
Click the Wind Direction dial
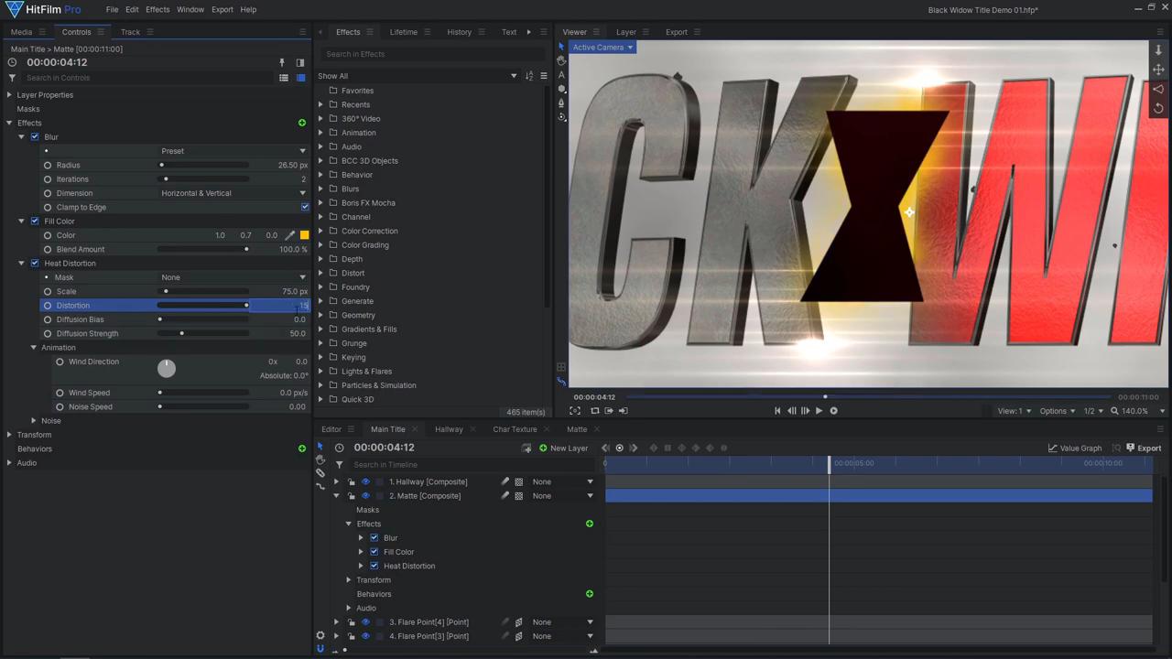tap(166, 368)
